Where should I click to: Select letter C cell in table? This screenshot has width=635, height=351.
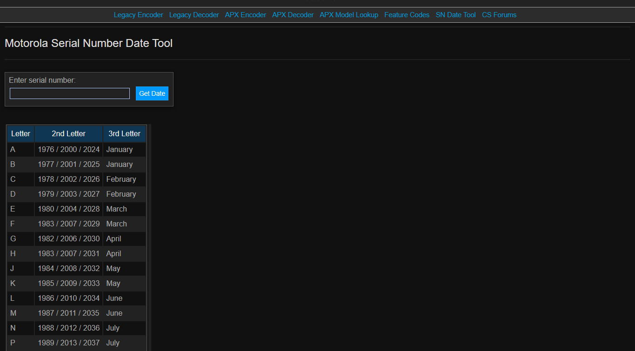point(20,179)
